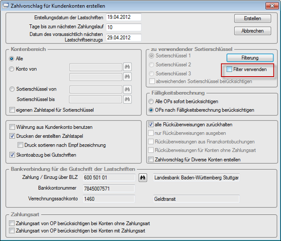This screenshot has width=281, height=241.
Task: Select Alle OPs sofort berücksichtigen
Action: (x=151, y=101)
